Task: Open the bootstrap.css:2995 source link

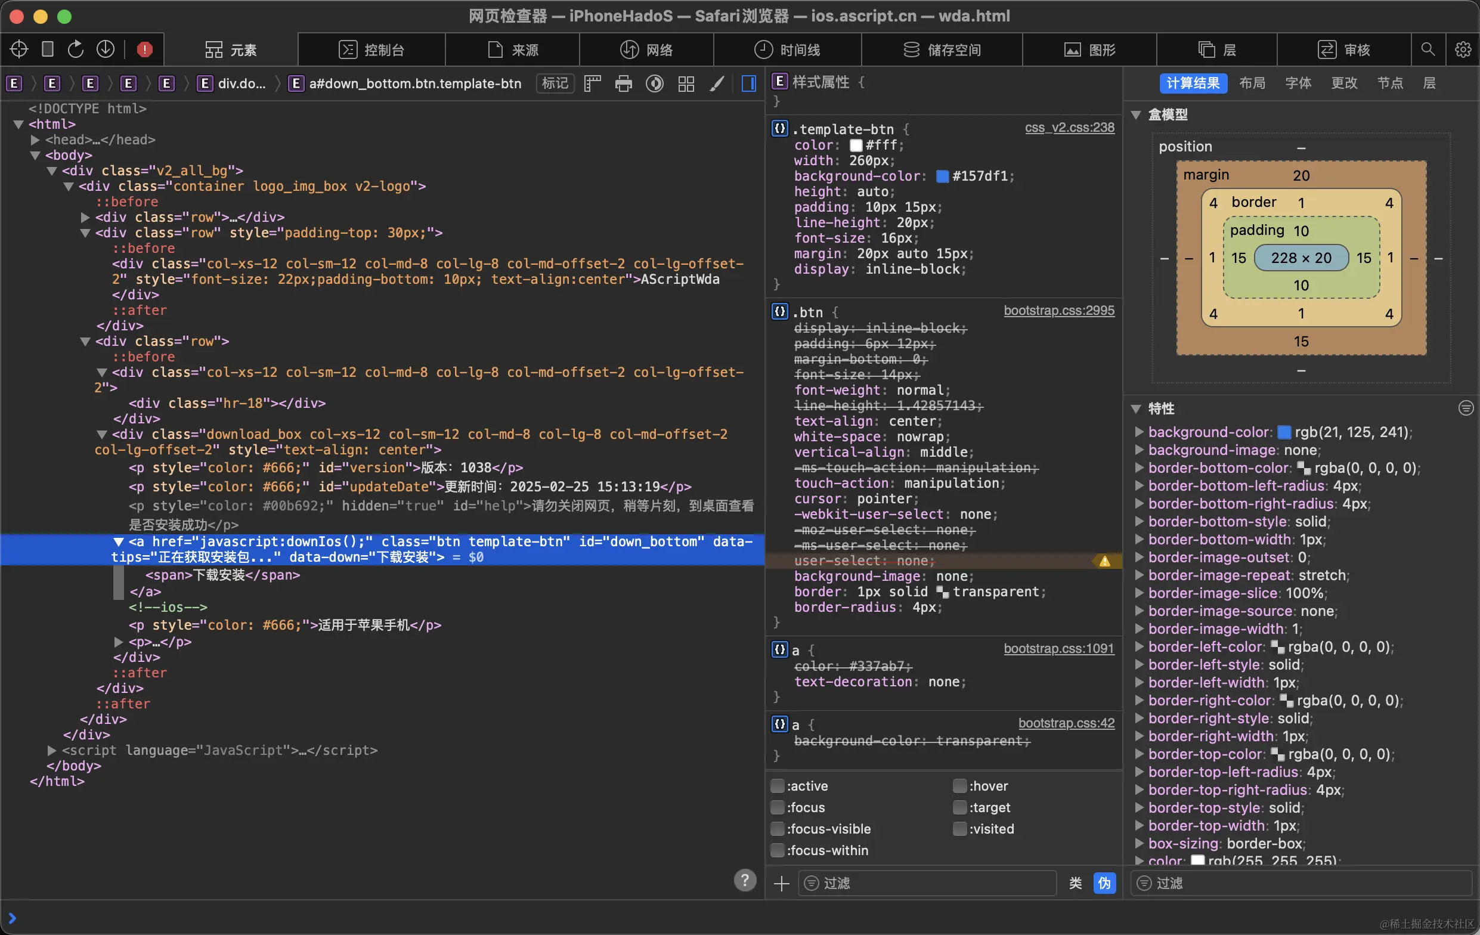Action: [x=1058, y=311]
